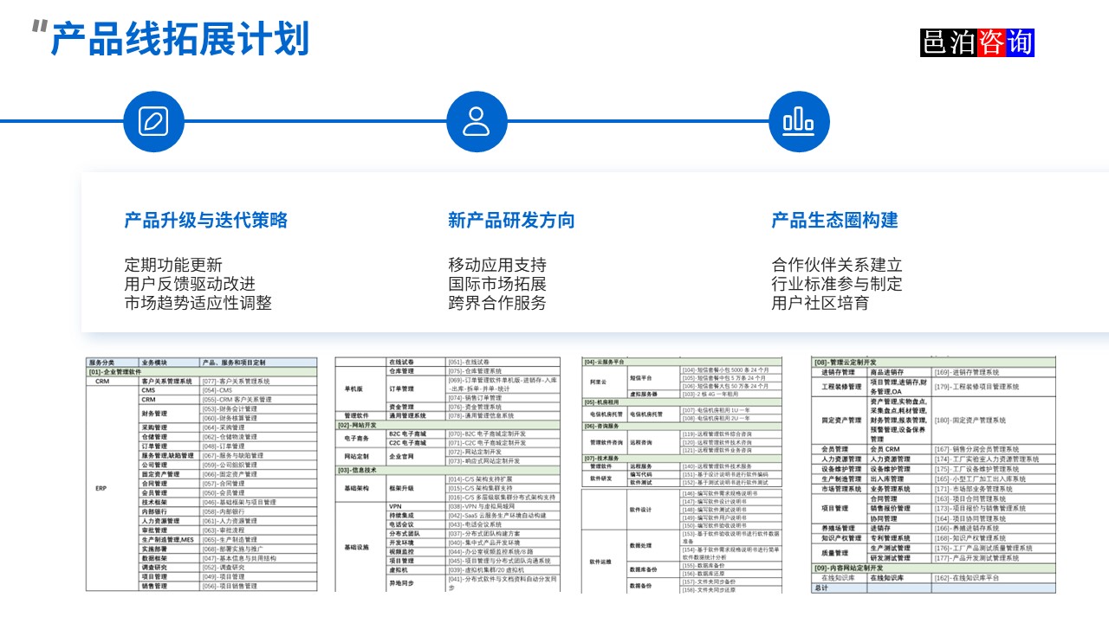Screen dimensions: 1109x623
Task: Select the 移动应用支持 list item
Action: click(x=498, y=264)
